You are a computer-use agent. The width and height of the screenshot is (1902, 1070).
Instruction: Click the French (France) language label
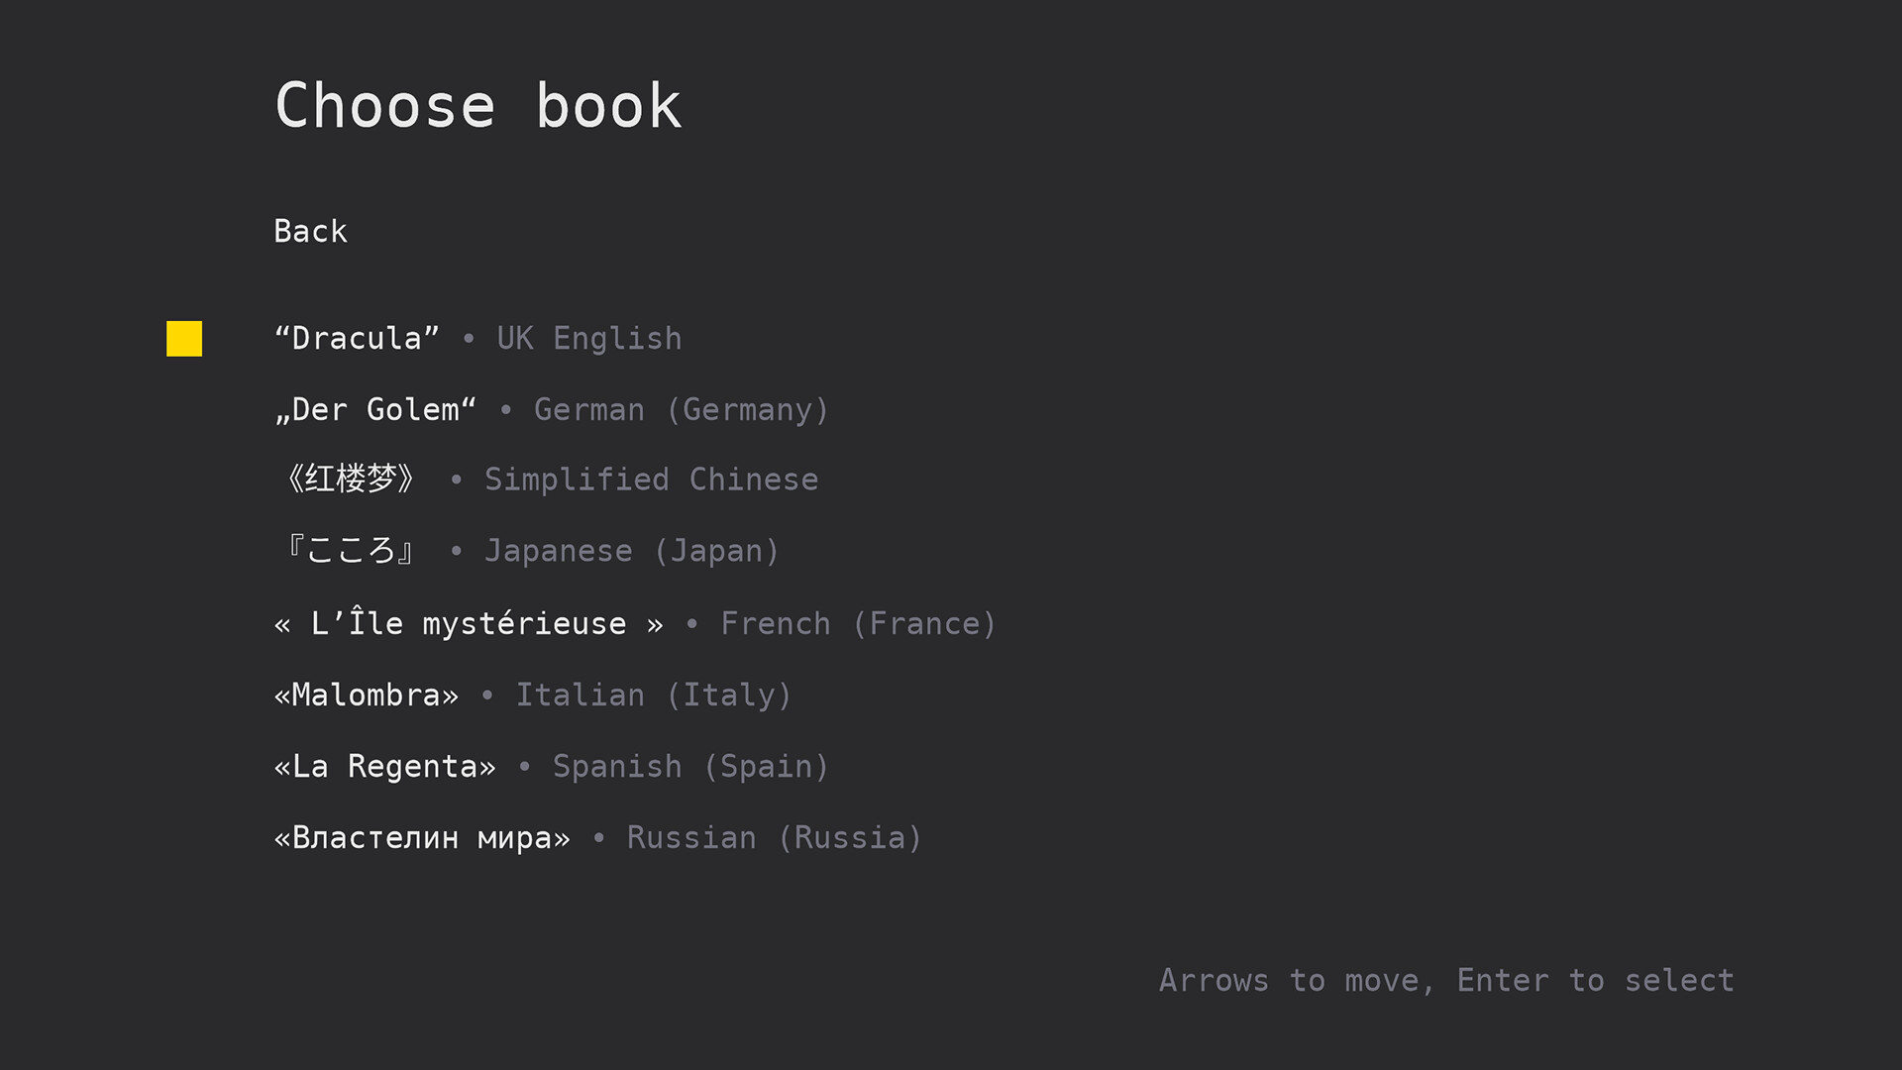pos(857,624)
